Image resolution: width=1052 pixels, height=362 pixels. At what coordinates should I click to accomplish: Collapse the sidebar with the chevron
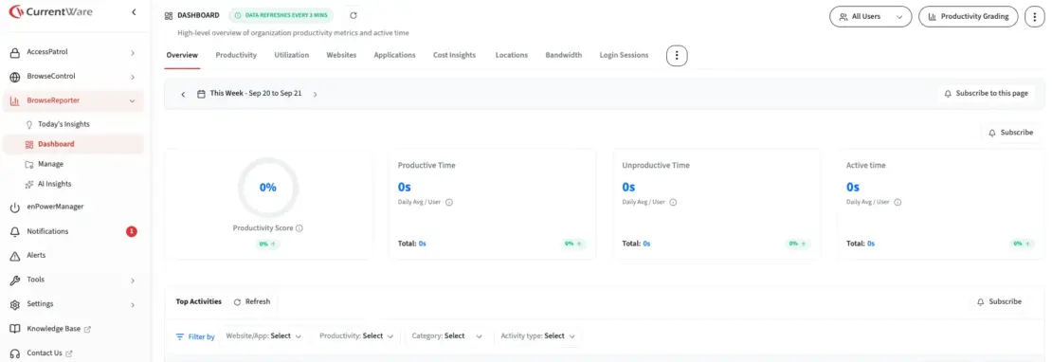[134, 12]
